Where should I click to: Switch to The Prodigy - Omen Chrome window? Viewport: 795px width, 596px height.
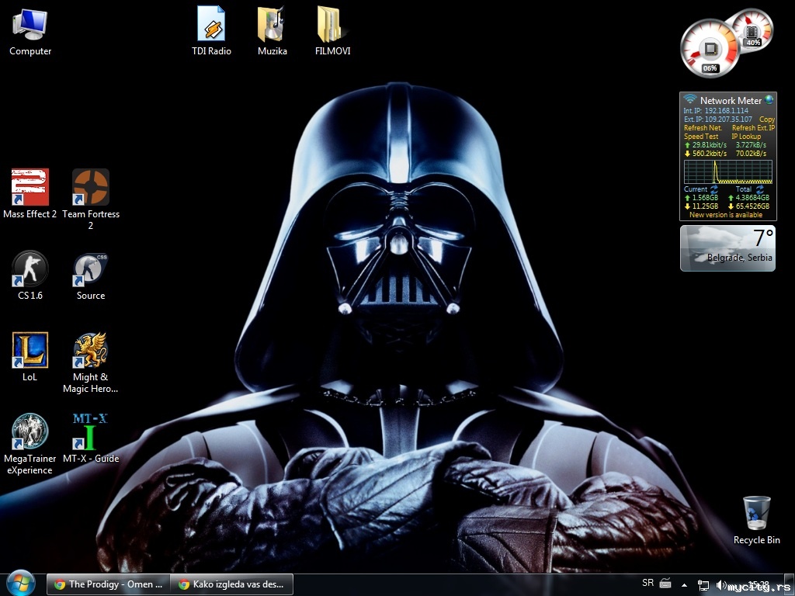tap(108, 584)
